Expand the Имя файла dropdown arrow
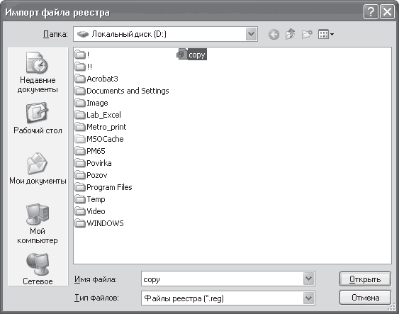399x314 pixels. 308,279
